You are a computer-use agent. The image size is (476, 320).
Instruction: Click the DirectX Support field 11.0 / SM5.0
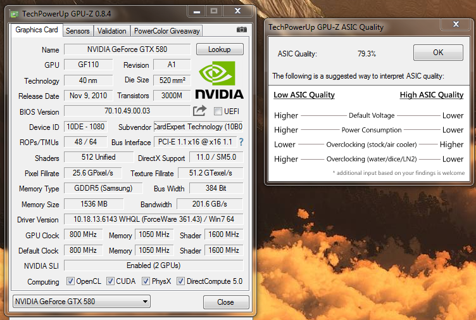[216, 157]
